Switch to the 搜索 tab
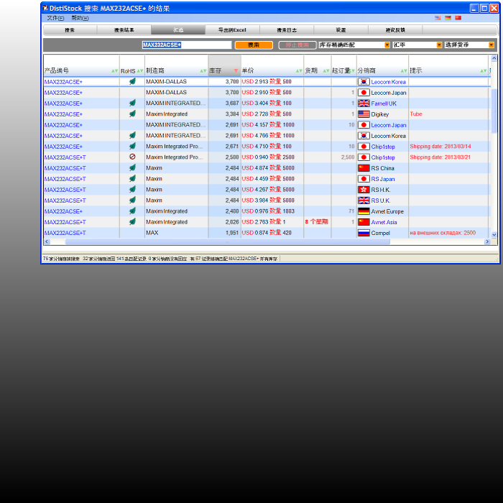The image size is (503, 503). (70, 30)
